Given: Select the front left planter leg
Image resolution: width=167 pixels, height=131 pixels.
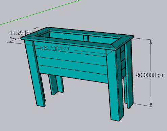Looking at the screenshot, I should click(34, 74).
